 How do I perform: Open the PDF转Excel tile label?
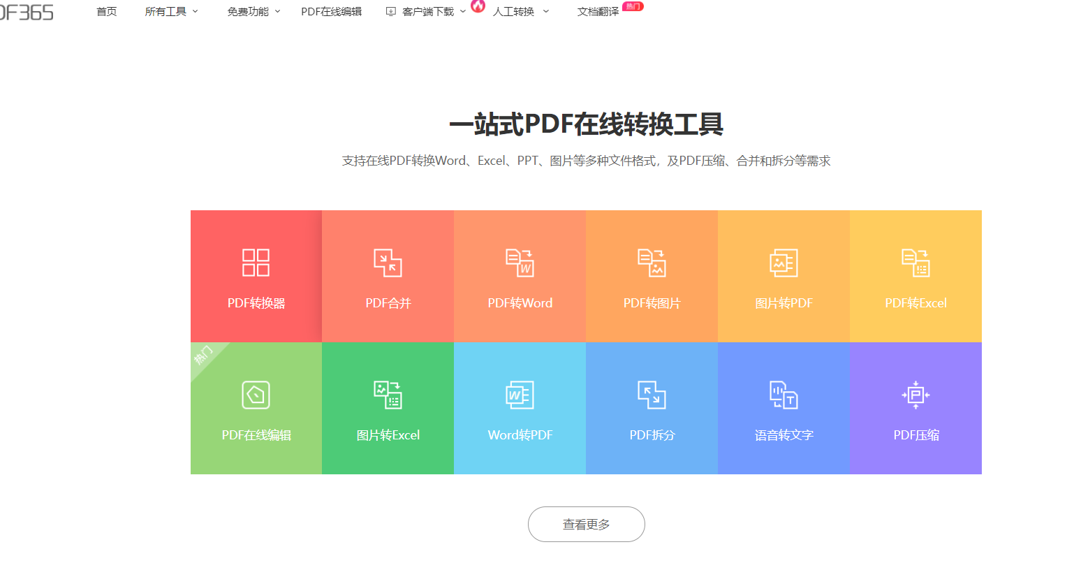tap(915, 303)
